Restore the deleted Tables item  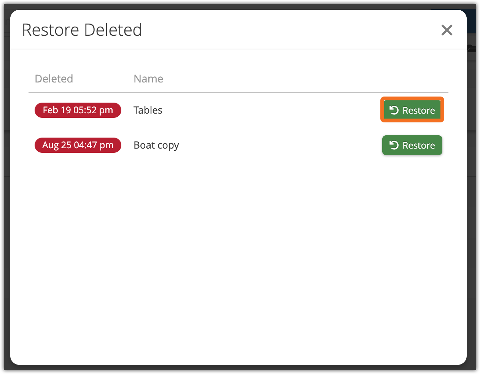tap(412, 110)
